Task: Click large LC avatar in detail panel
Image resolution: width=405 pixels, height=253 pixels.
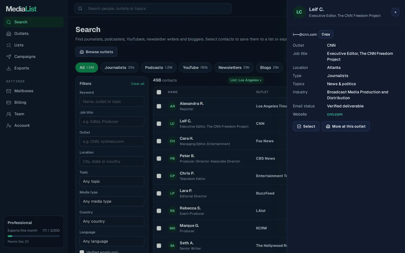Action: coord(299,12)
